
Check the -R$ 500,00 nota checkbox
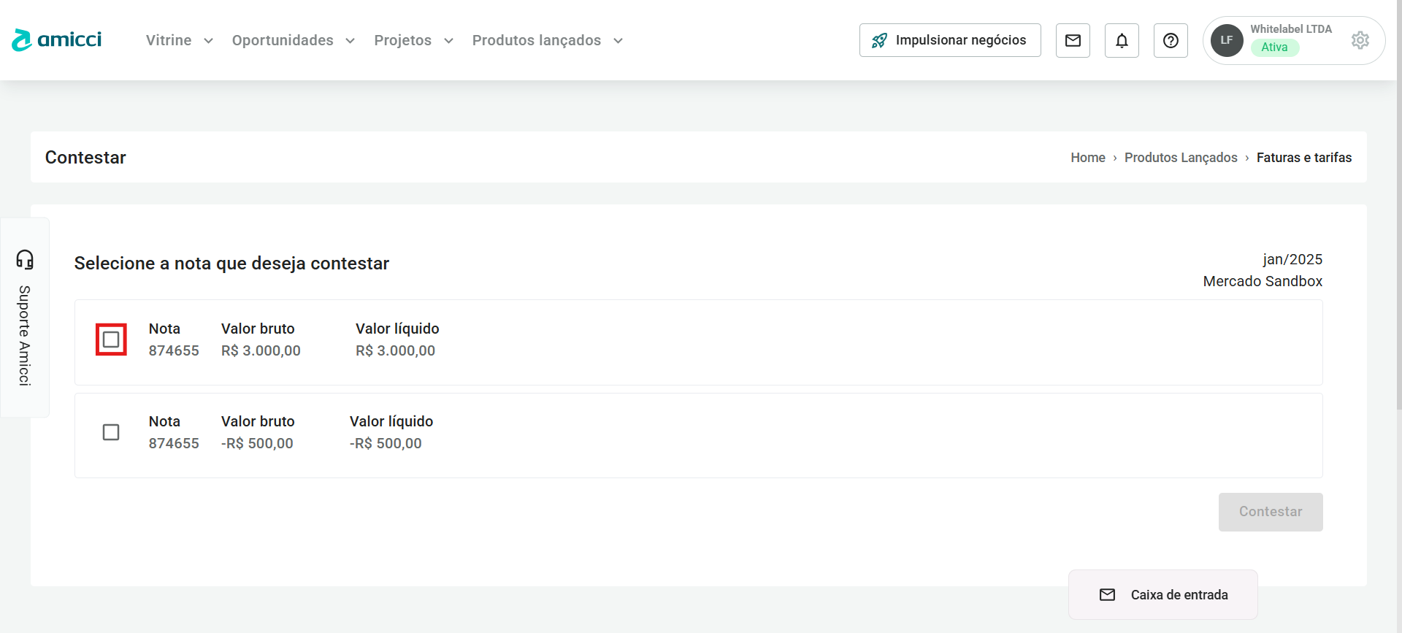click(x=111, y=432)
